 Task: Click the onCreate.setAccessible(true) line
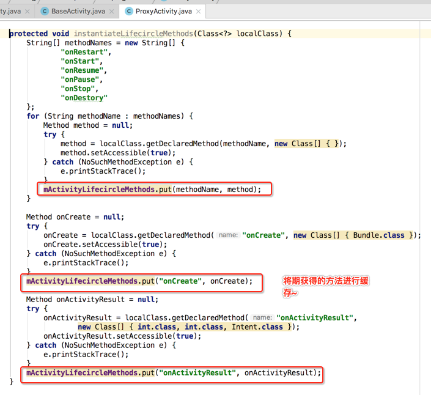105,245
